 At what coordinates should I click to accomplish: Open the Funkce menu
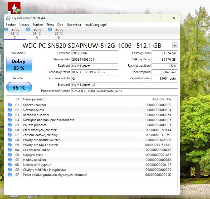(x=38, y=25)
